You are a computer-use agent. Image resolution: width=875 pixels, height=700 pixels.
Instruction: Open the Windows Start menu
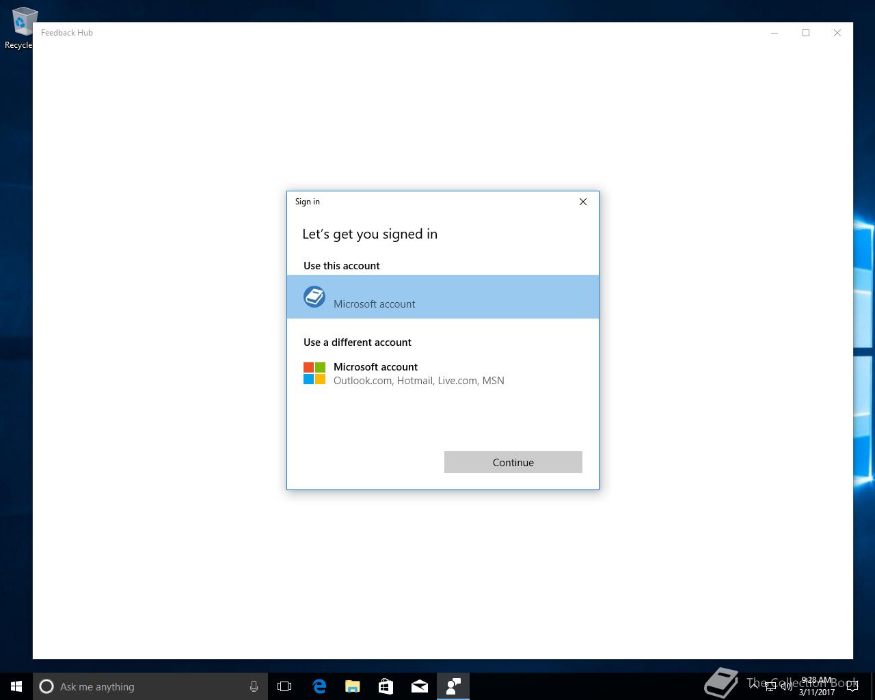tap(16, 686)
